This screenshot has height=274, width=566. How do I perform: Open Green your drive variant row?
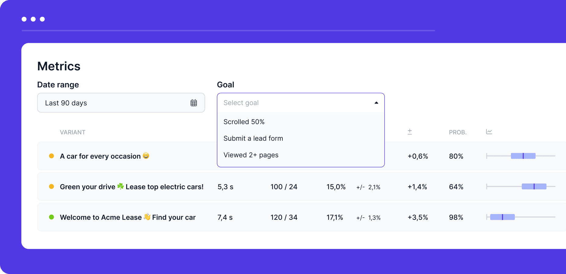[x=131, y=187]
